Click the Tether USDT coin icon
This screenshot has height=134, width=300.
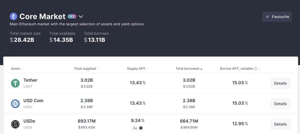[x=15, y=83]
